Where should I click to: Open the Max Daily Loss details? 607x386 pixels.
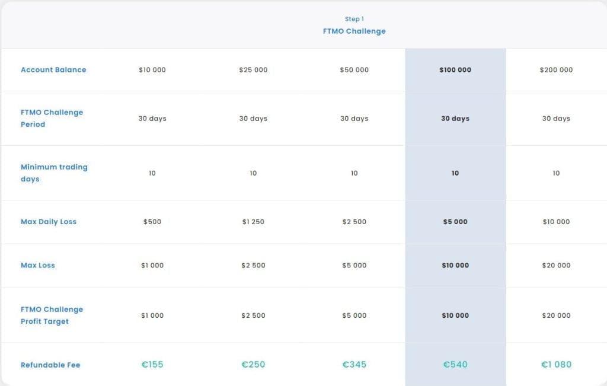coord(48,221)
